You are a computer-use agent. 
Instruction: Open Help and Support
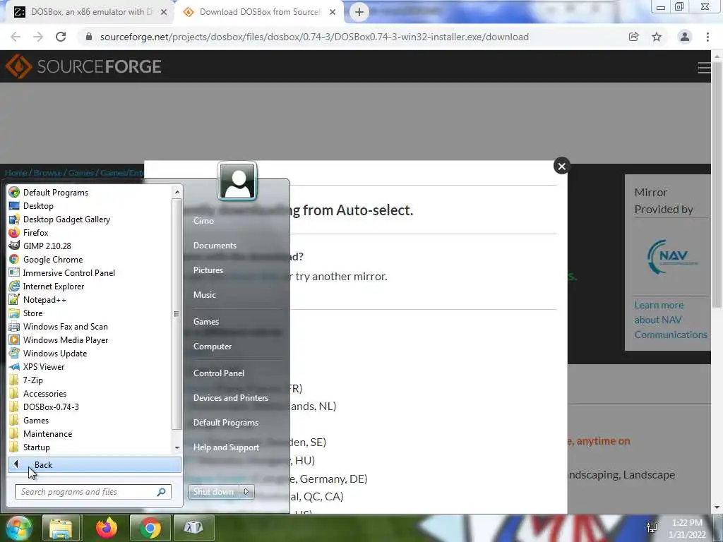pyautogui.click(x=226, y=447)
